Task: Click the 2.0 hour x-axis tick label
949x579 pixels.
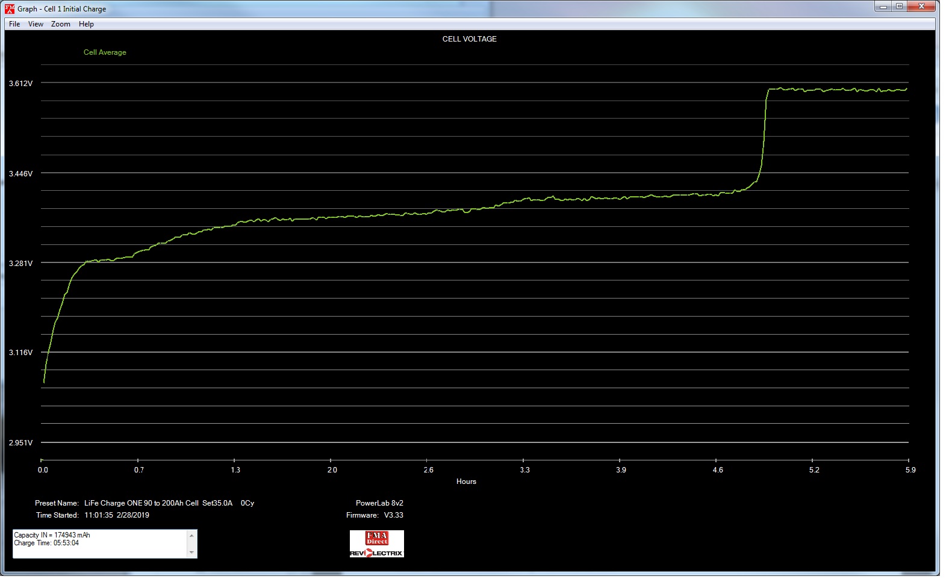Action: click(332, 470)
